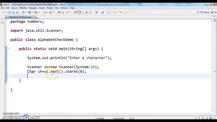Viewport: 217px width, 122px height.
Task: Click the Save toolbar icon
Action: coord(10,13)
